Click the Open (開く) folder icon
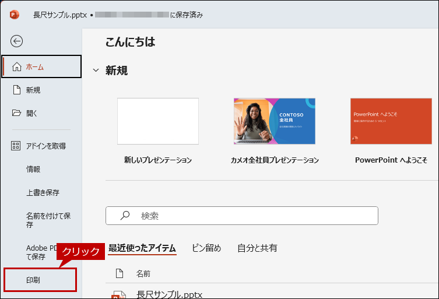 pos(16,113)
